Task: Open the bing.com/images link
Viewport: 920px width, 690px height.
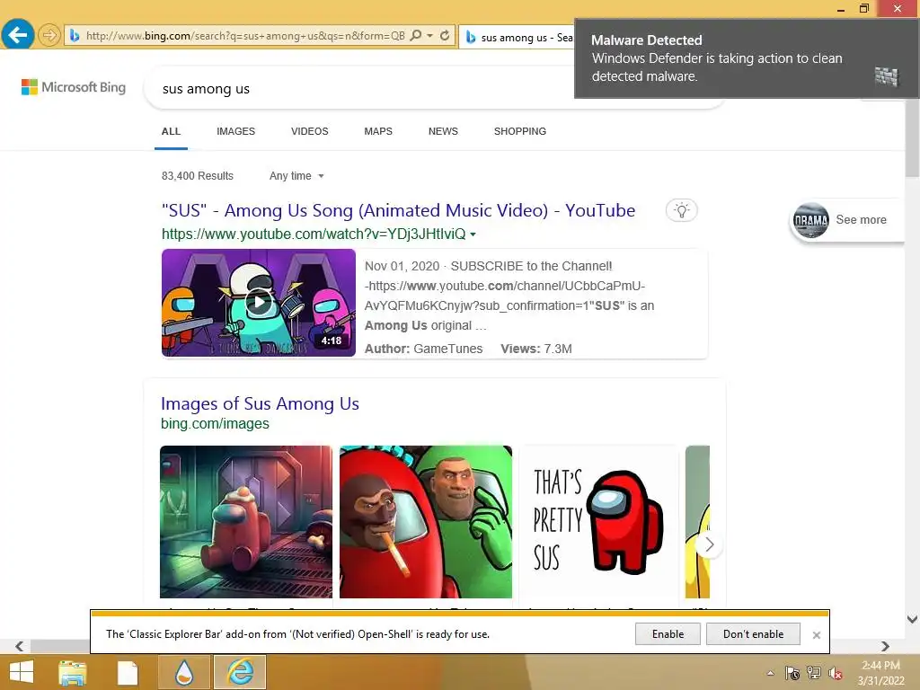Action: coord(215,424)
